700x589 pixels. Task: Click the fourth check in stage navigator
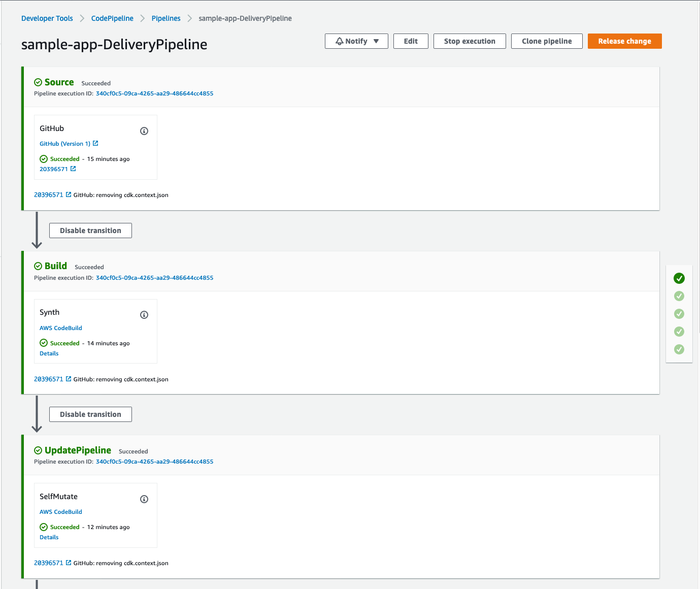679,332
